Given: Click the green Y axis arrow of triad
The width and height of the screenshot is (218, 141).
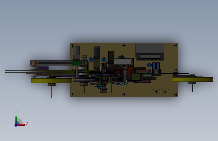Looking at the screenshot, I should tap(16, 120).
